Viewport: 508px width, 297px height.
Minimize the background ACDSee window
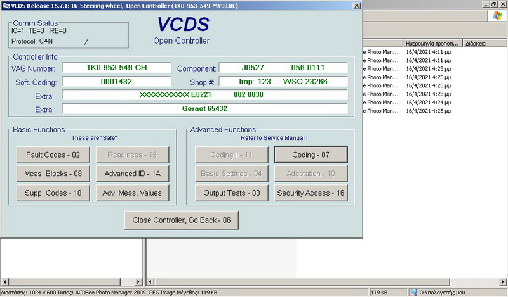click(486, 4)
